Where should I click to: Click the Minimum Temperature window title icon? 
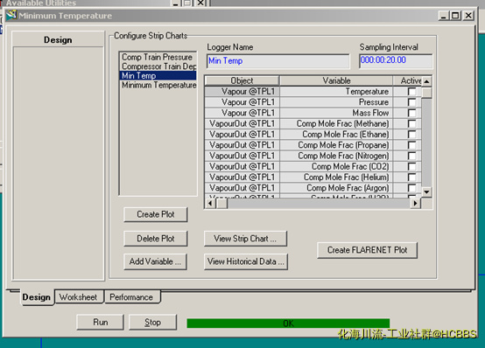pyautogui.click(x=11, y=15)
